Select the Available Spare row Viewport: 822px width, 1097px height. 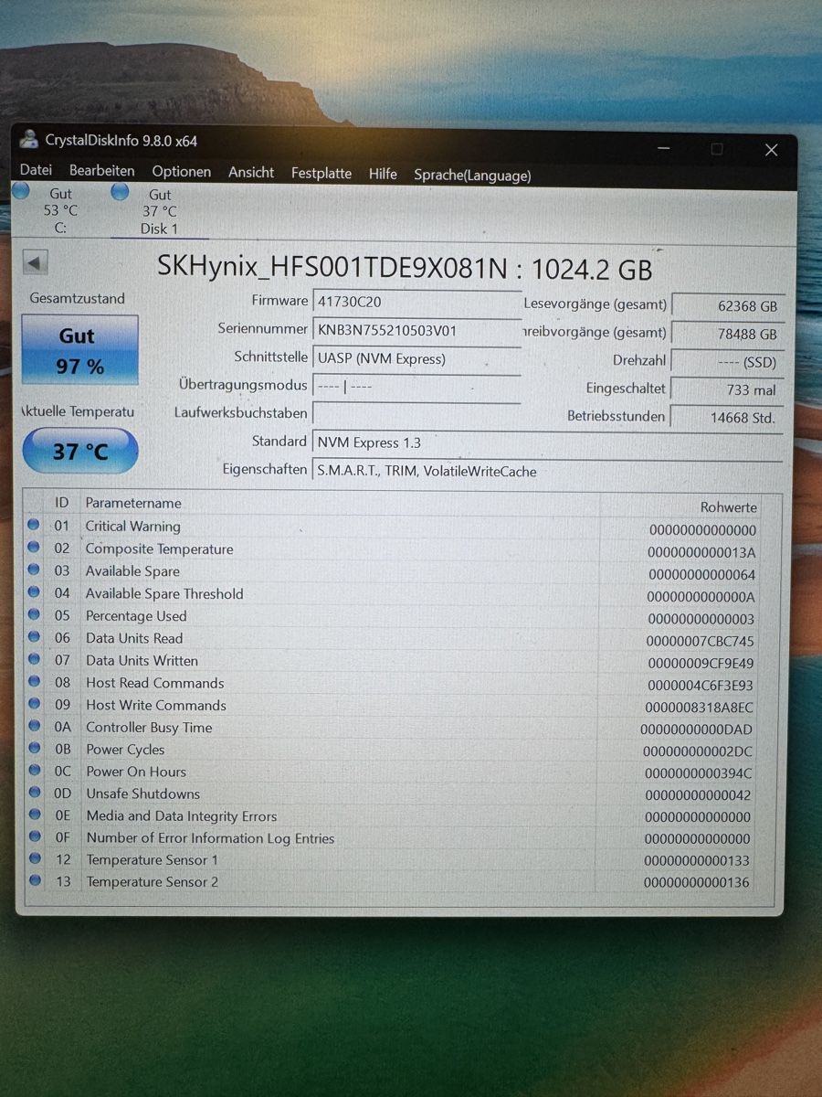pyautogui.click(x=393, y=572)
